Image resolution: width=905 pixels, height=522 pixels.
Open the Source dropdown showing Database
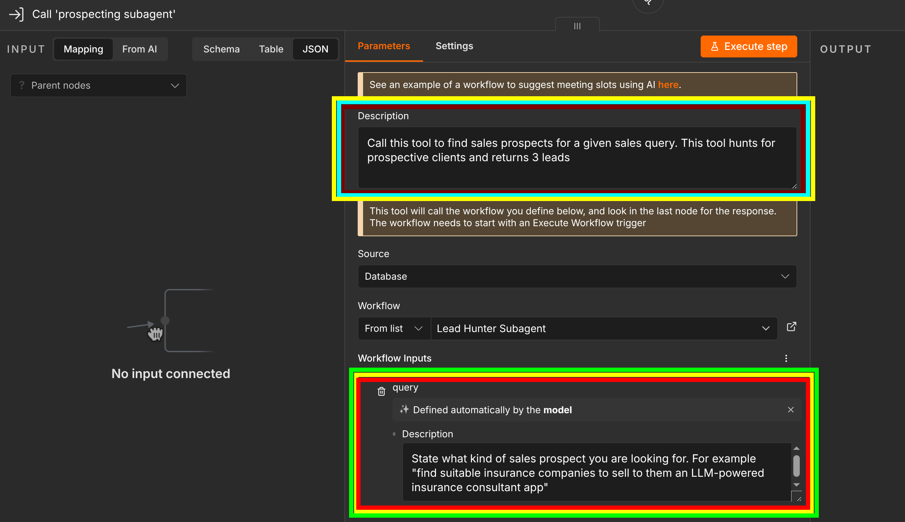point(577,276)
